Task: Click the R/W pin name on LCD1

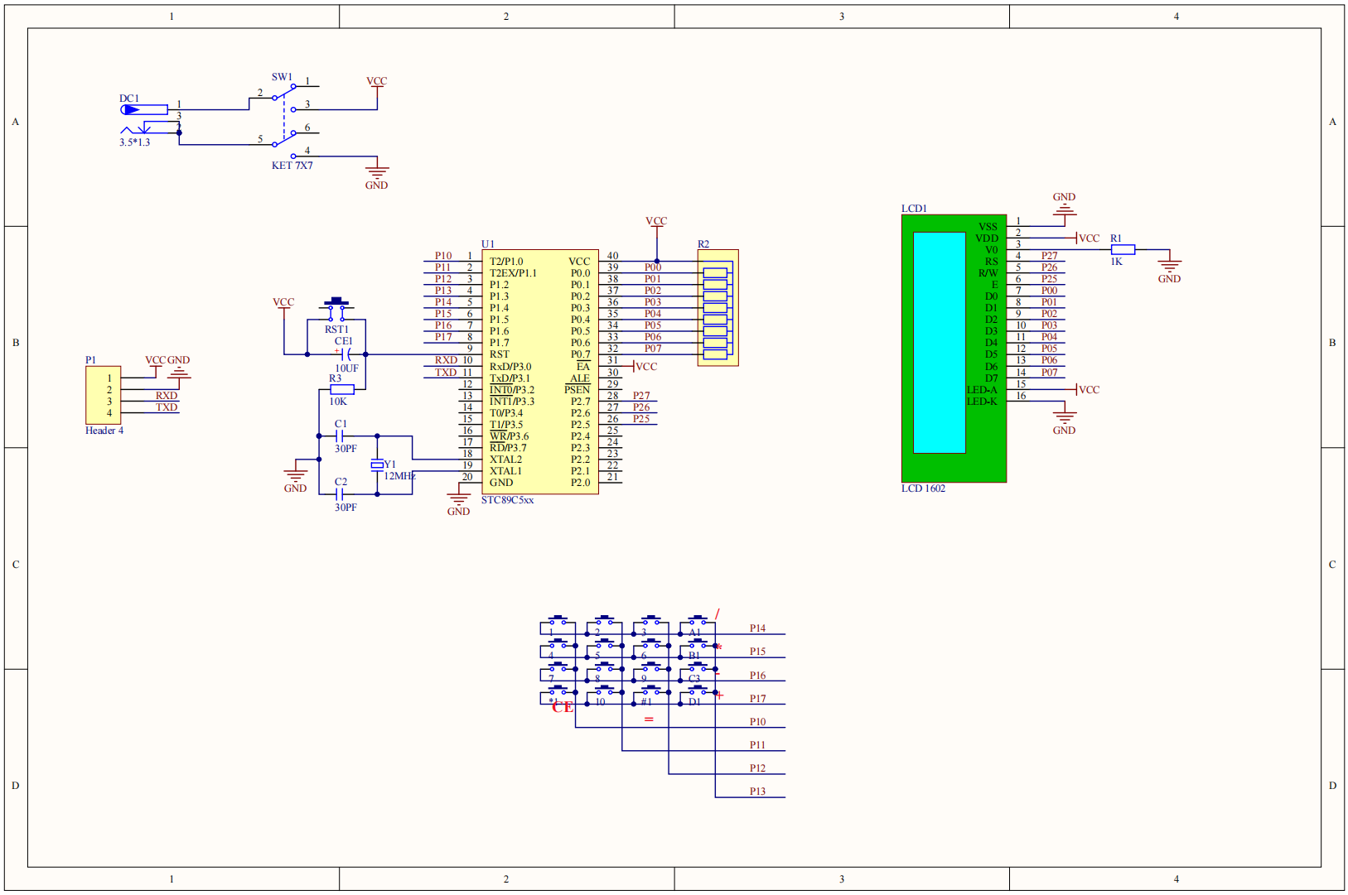Action: (x=988, y=273)
